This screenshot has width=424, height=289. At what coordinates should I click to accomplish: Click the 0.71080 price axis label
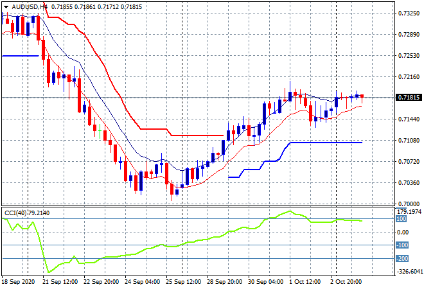(409, 140)
